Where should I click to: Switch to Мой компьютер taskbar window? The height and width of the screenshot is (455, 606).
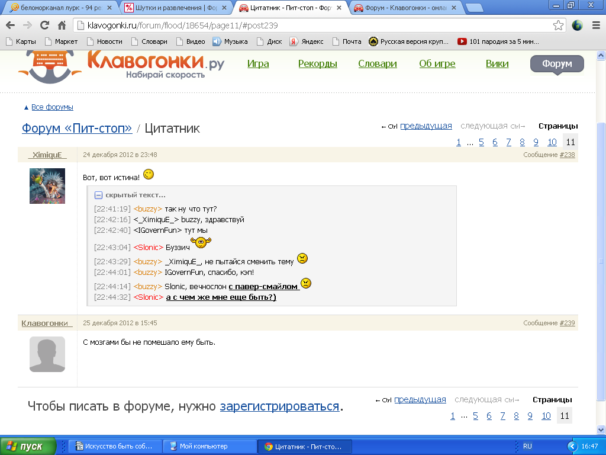210,447
